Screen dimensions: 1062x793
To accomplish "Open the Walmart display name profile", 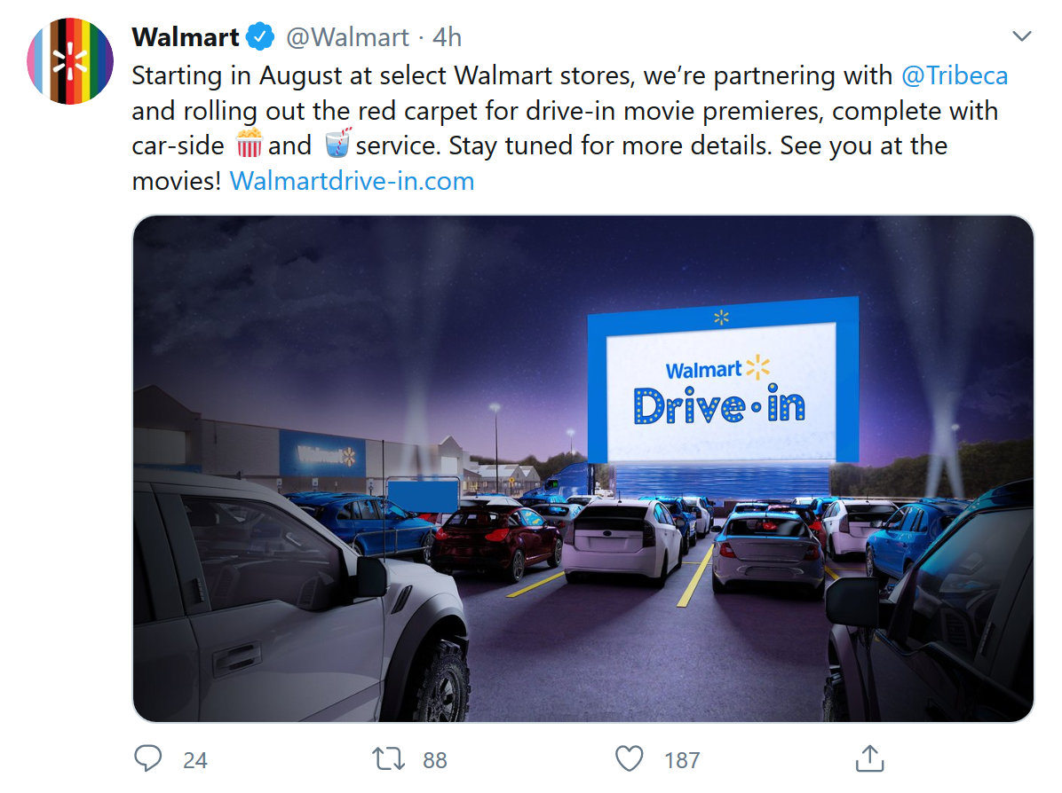I will 186,37.
